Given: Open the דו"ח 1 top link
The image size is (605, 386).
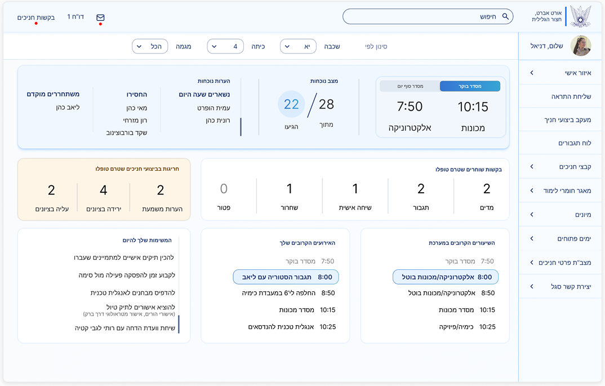Looking at the screenshot, I should pyautogui.click(x=75, y=16).
